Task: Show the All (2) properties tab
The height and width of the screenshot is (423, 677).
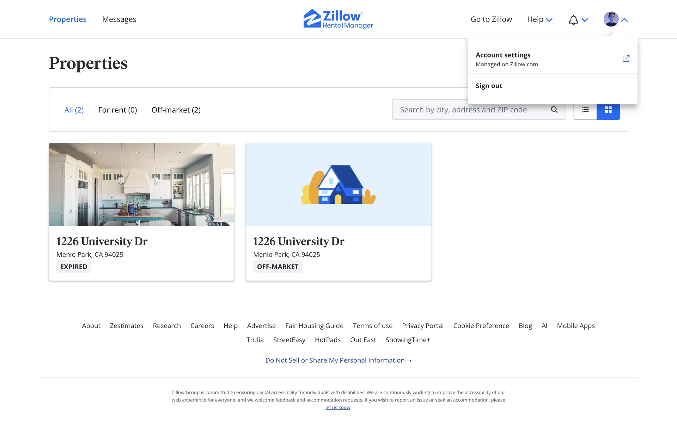Action: pos(74,110)
